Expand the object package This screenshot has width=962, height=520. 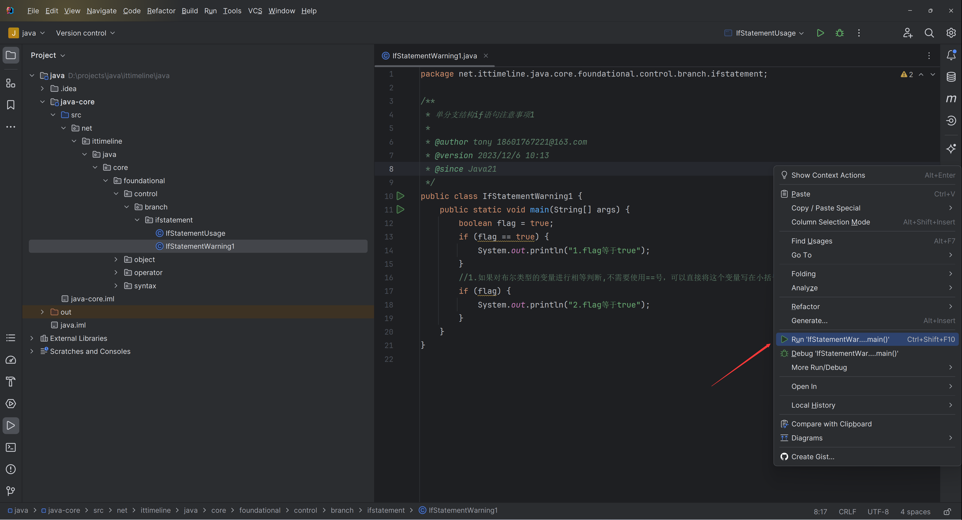[x=116, y=259]
